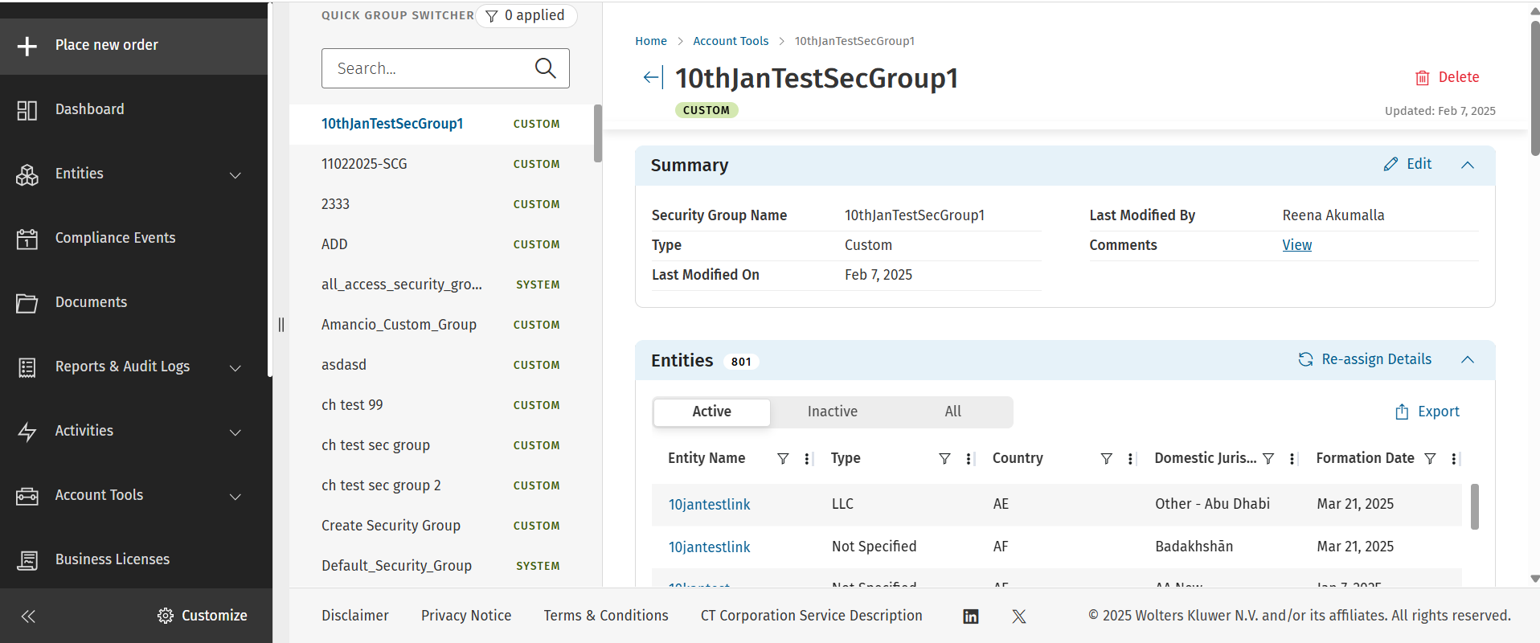The height and width of the screenshot is (643, 1540).
Task: Expand the Activities menu chevron
Action: point(236,432)
